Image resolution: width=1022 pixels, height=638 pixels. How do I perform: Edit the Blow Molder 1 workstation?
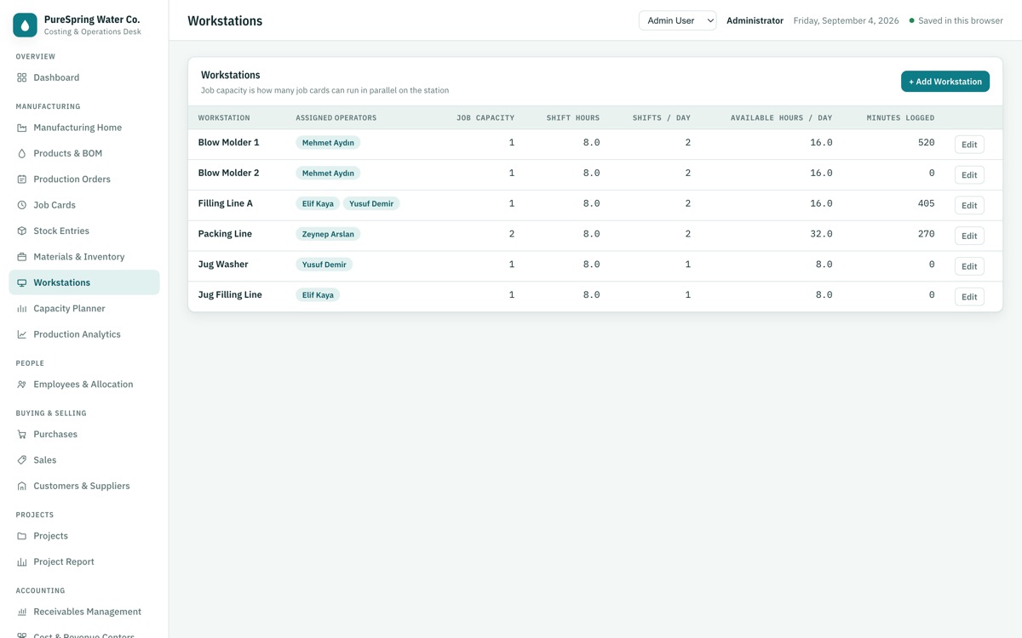(x=969, y=145)
